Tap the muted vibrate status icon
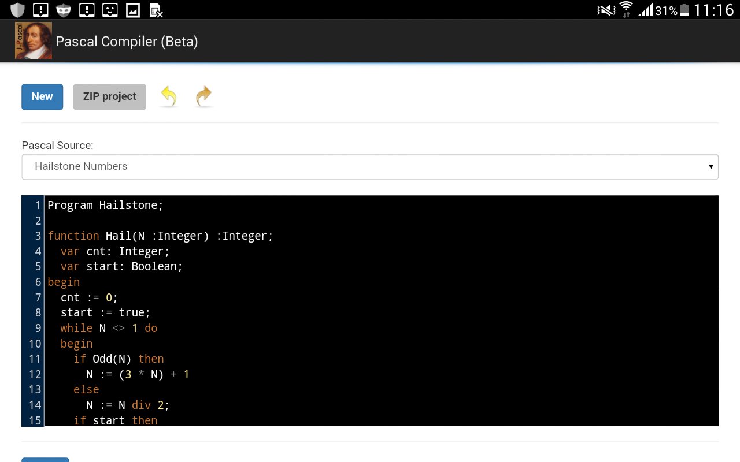The image size is (740, 462). (606, 10)
